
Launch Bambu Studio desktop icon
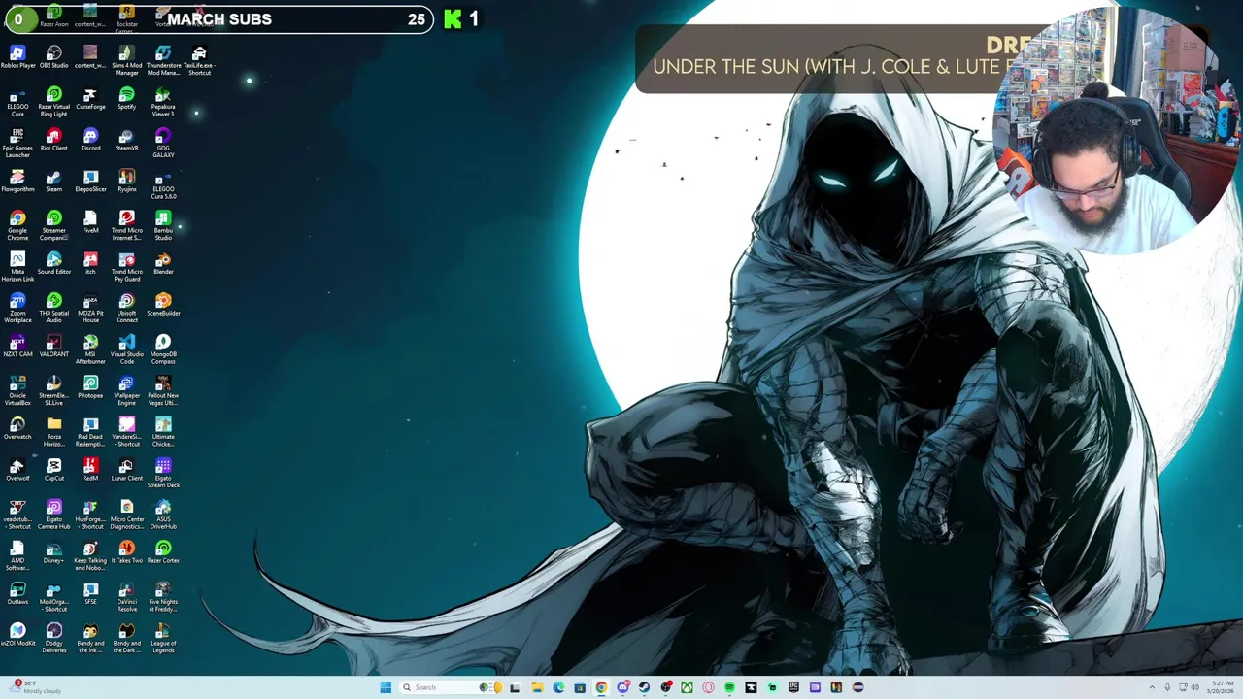point(163,225)
